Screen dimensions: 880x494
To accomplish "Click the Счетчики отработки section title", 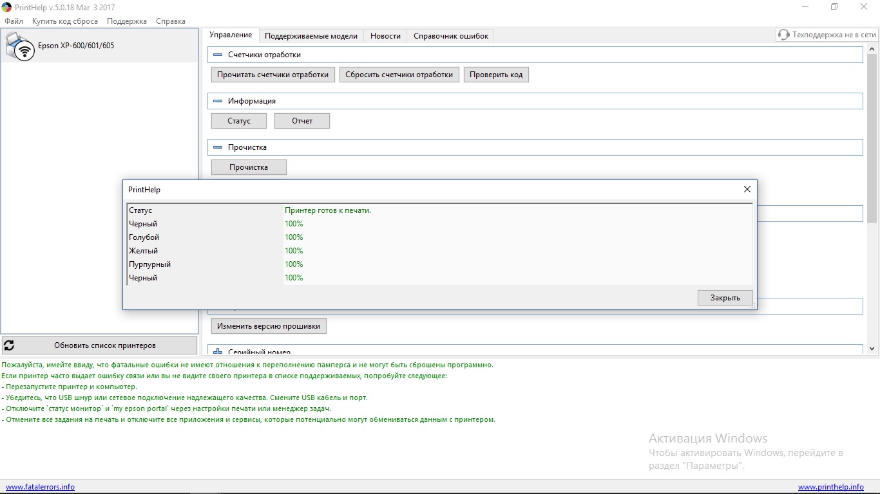I will coord(264,55).
